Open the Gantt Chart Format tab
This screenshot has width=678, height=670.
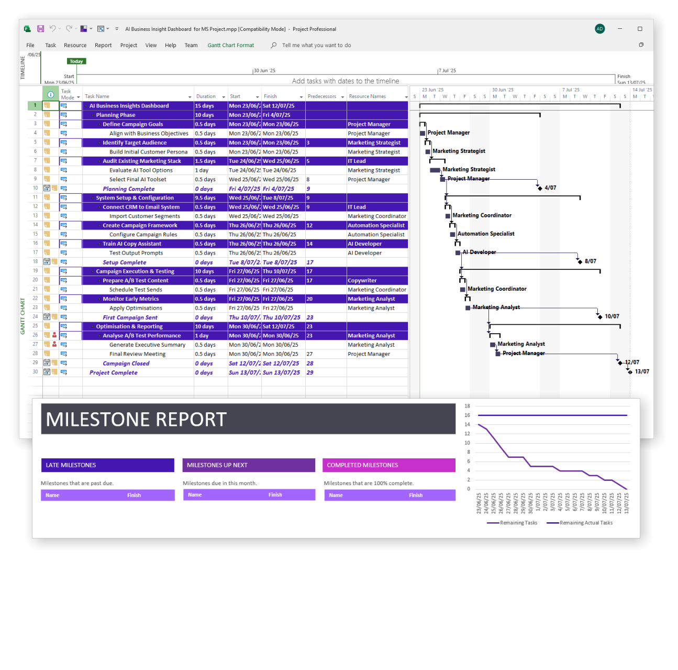click(230, 45)
